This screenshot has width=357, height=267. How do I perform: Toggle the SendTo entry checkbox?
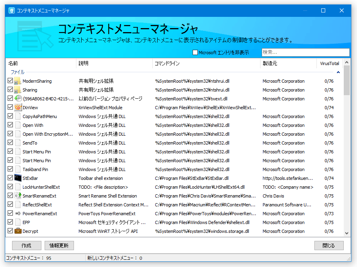(10, 143)
